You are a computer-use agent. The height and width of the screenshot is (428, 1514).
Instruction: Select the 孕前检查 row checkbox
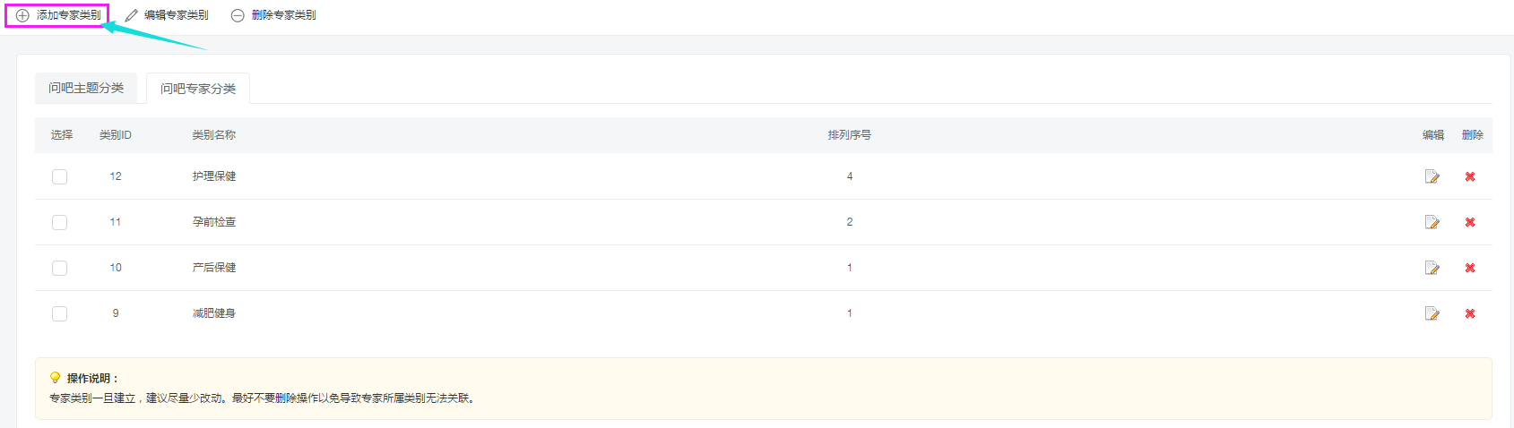coord(60,222)
